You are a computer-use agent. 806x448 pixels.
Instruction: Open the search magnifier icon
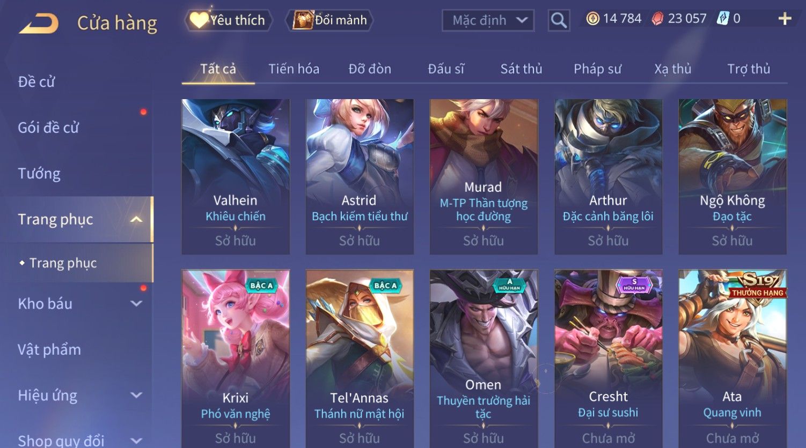pyautogui.click(x=559, y=20)
